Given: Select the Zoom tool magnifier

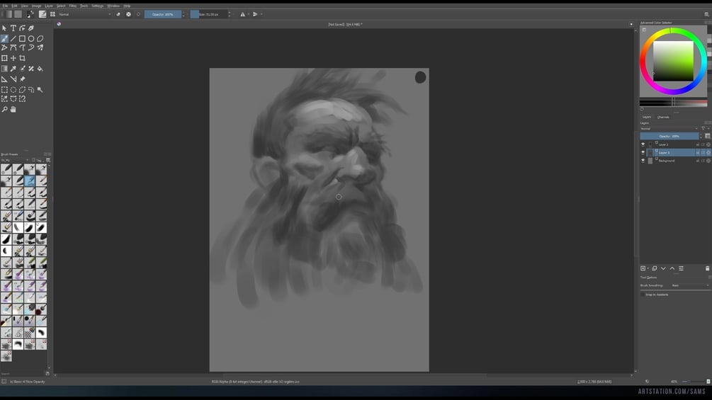Looking at the screenshot, I should (x=4, y=109).
